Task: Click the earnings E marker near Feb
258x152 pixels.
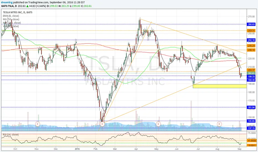Action: (102, 124)
